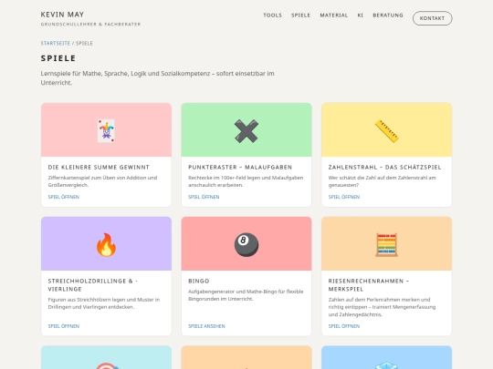Open Zahlenstrahl Schätzspiel 'Spiel öffnen' link
The width and height of the screenshot is (493, 369).
344,197
